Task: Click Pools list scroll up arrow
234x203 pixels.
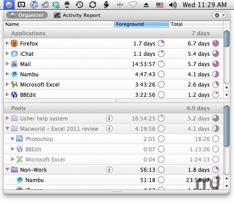Action: [227, 178]
